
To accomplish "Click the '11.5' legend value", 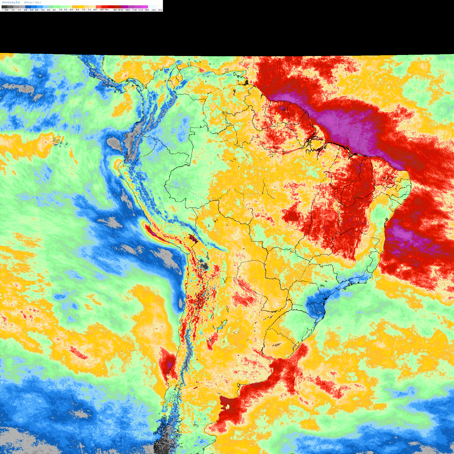I will point(141,10).
